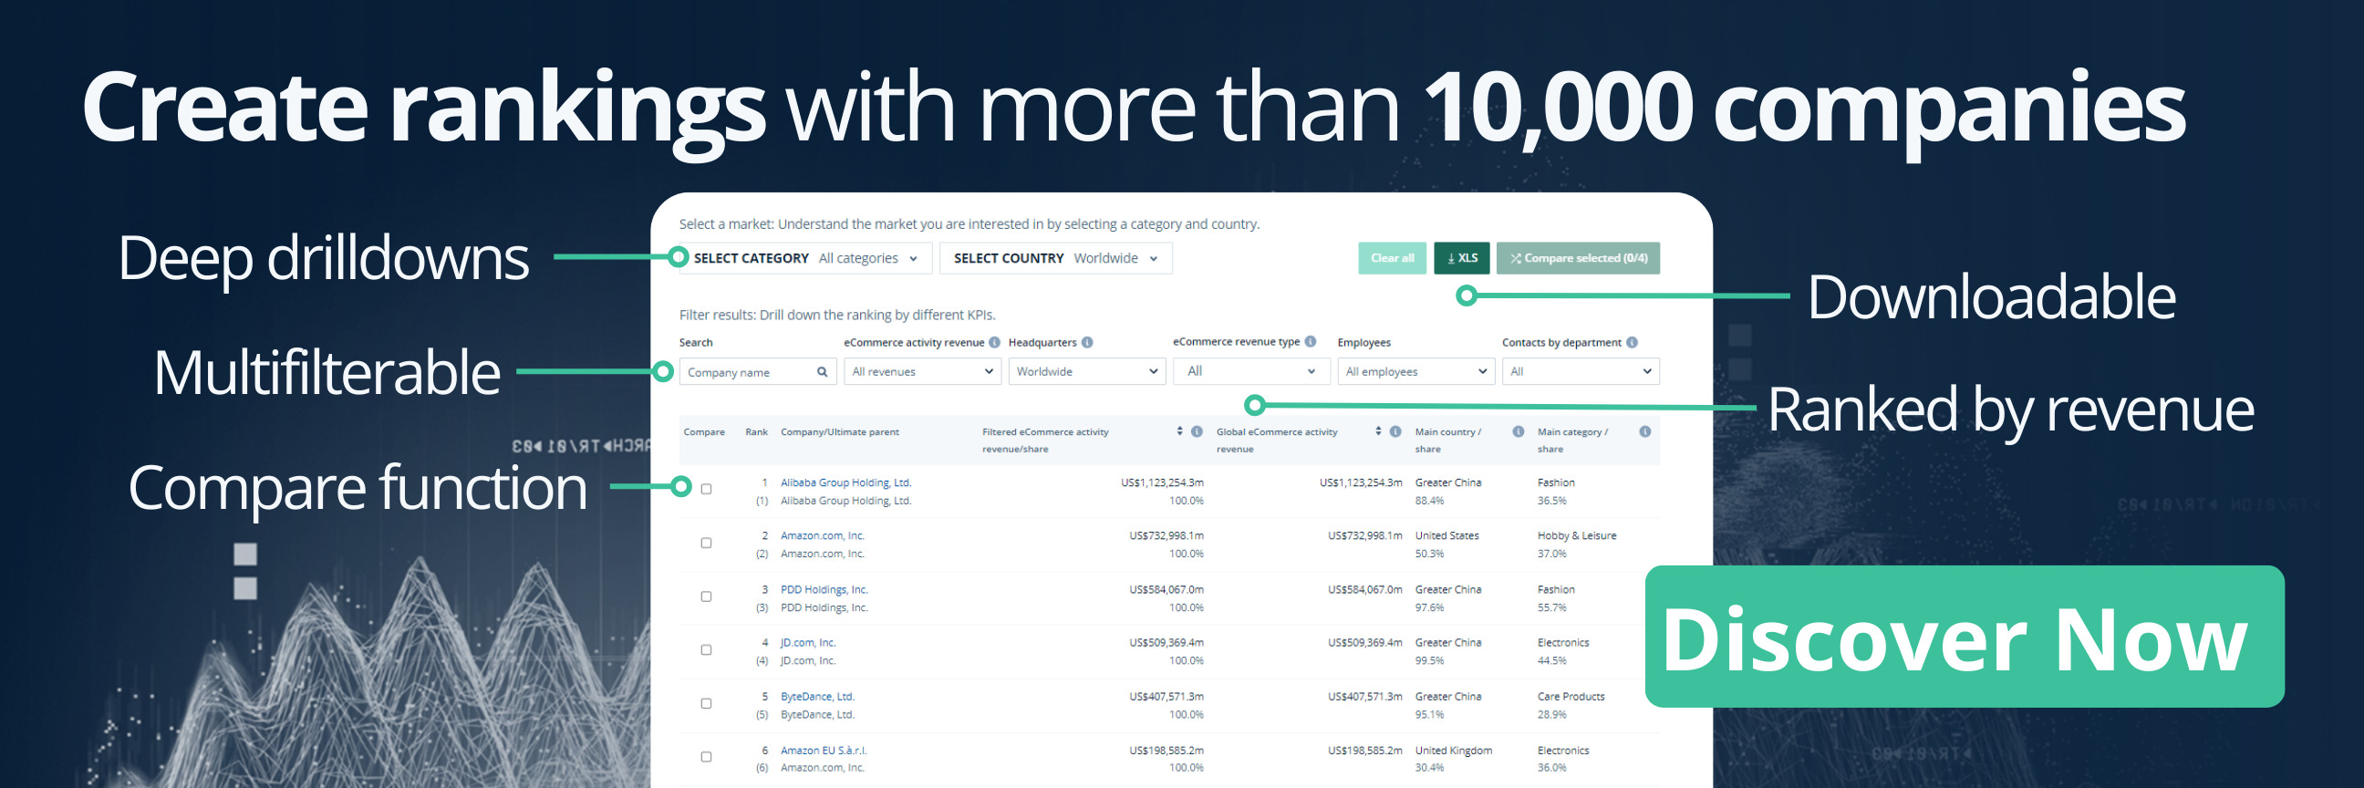Show info icon for Contacts by department
Viewport: 2364px width, 788px height.
1632,342
